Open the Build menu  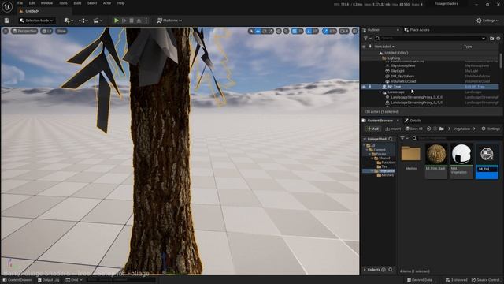(x=77, y=3)
